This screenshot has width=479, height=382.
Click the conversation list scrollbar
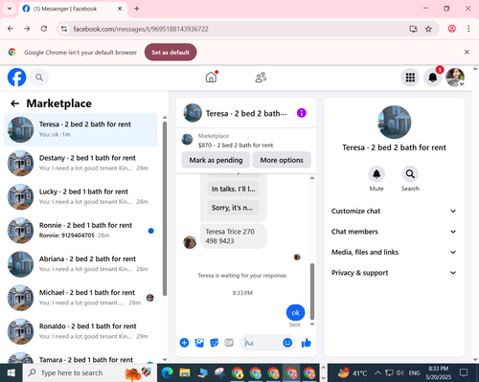pyautogui.click(x=165, y=209)
